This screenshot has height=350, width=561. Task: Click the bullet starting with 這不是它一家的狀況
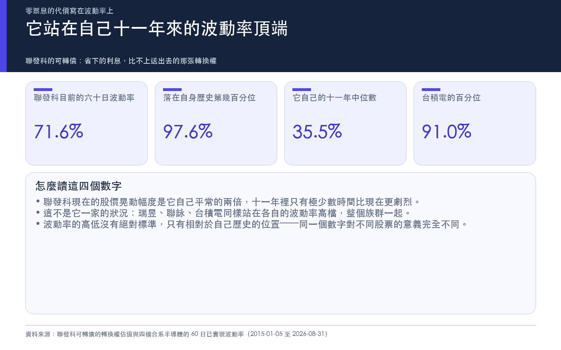point(223,213)
